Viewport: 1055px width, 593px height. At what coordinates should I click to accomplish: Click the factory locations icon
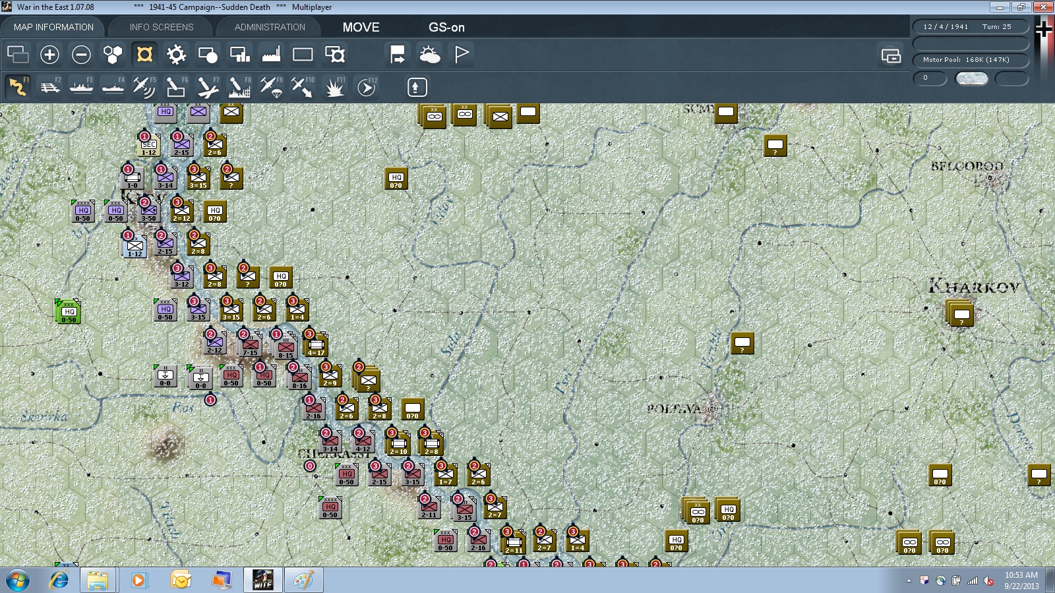[271, 55]
